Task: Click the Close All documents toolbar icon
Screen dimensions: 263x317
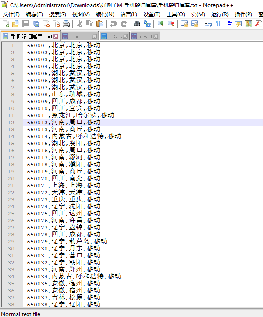Action: click(x=56, y=24)
